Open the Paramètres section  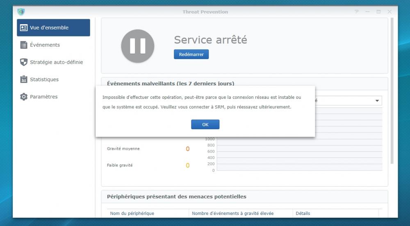pos(53,97)
